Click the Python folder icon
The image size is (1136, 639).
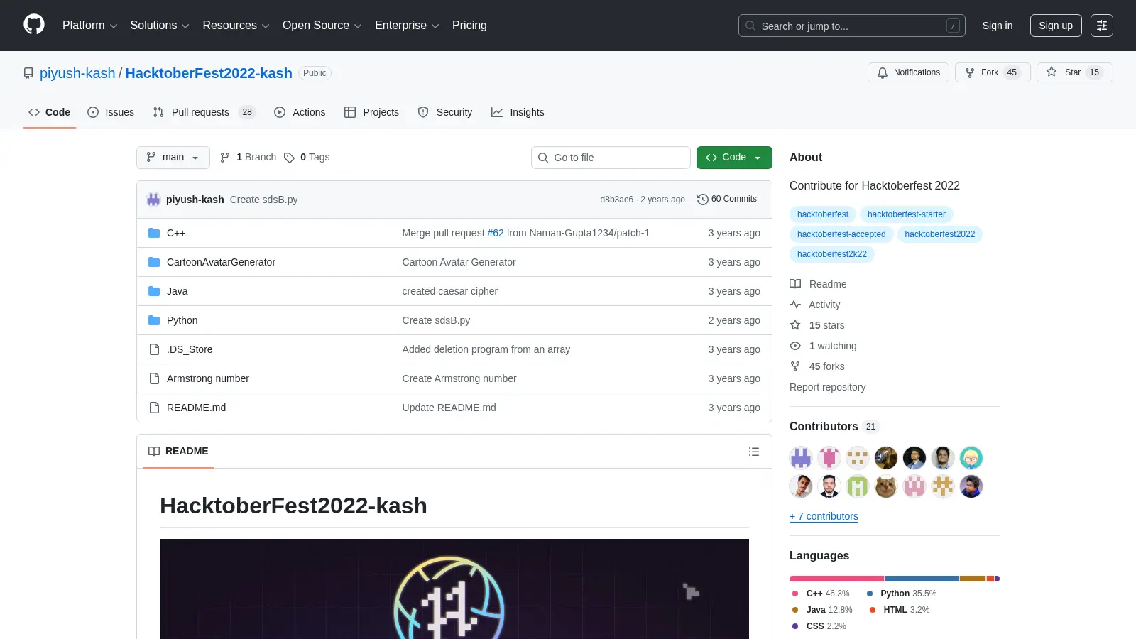154,320
